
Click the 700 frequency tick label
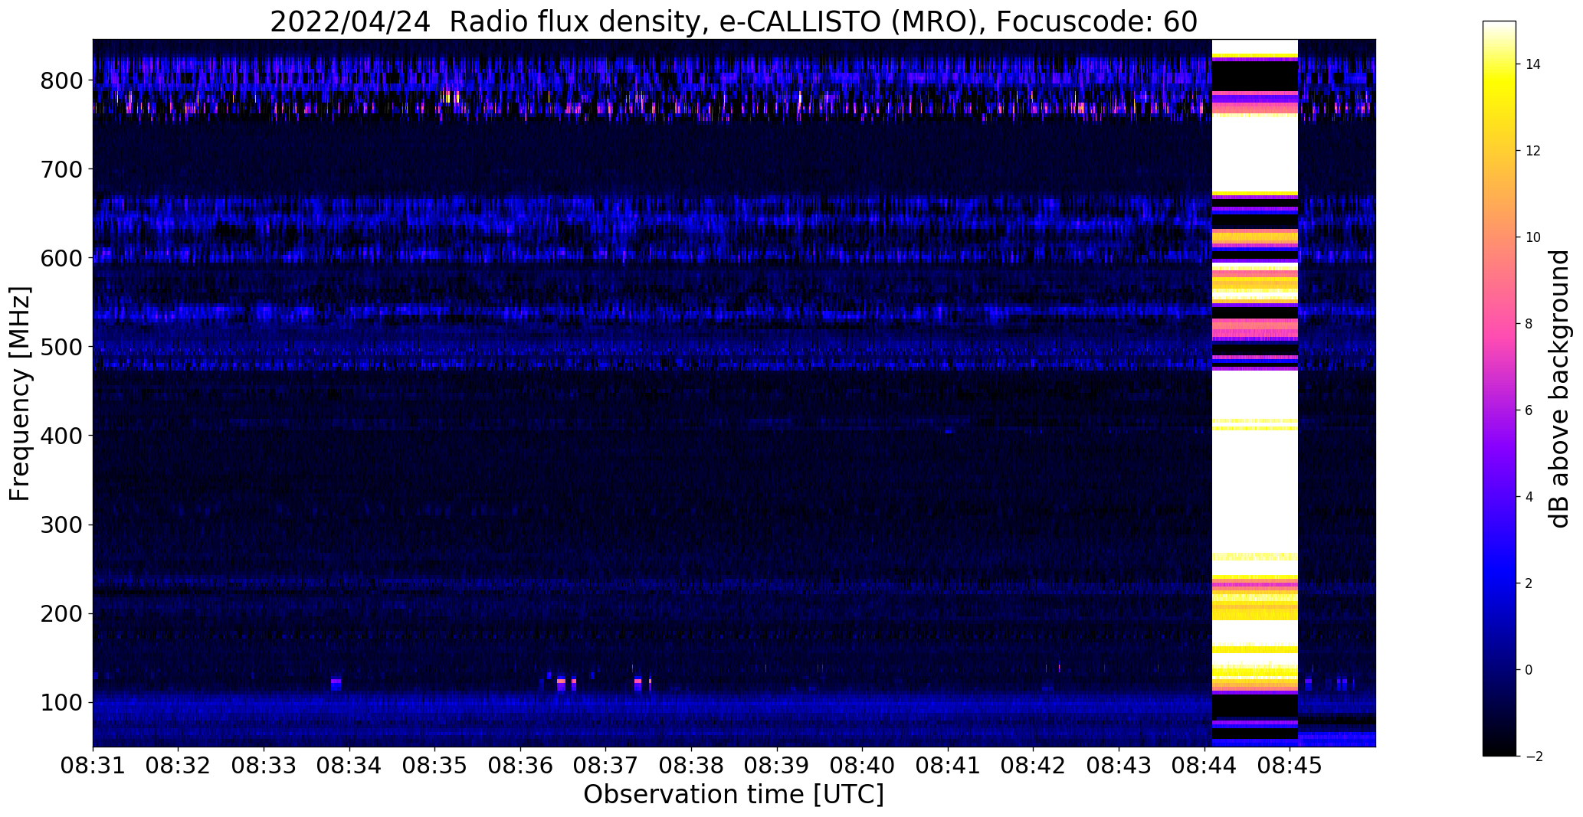(61, 169)
